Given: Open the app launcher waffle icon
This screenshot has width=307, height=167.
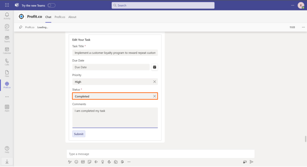Looking at the screenshot, I should point(7,5).
